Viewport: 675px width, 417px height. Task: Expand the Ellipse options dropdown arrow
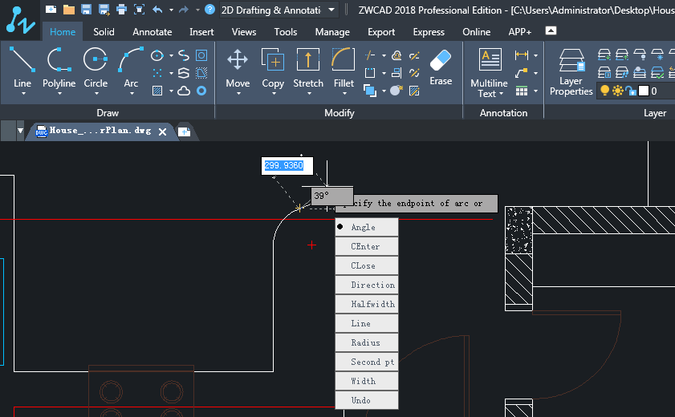[x=171, y=55]
